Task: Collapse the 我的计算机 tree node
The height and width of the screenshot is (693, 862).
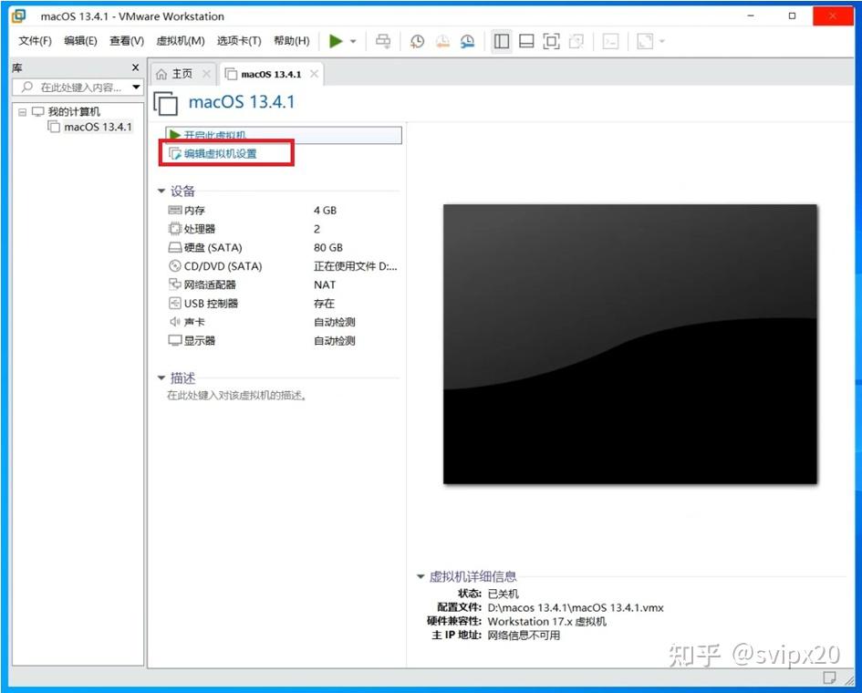Action: pos(22,112)
